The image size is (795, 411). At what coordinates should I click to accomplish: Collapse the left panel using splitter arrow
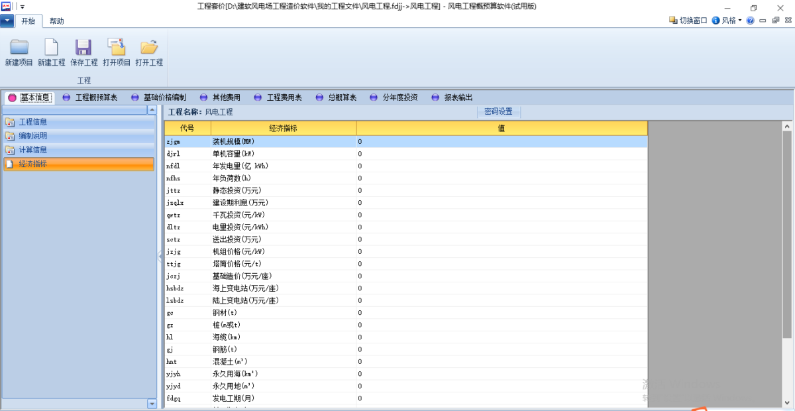[x=160, y=257]
